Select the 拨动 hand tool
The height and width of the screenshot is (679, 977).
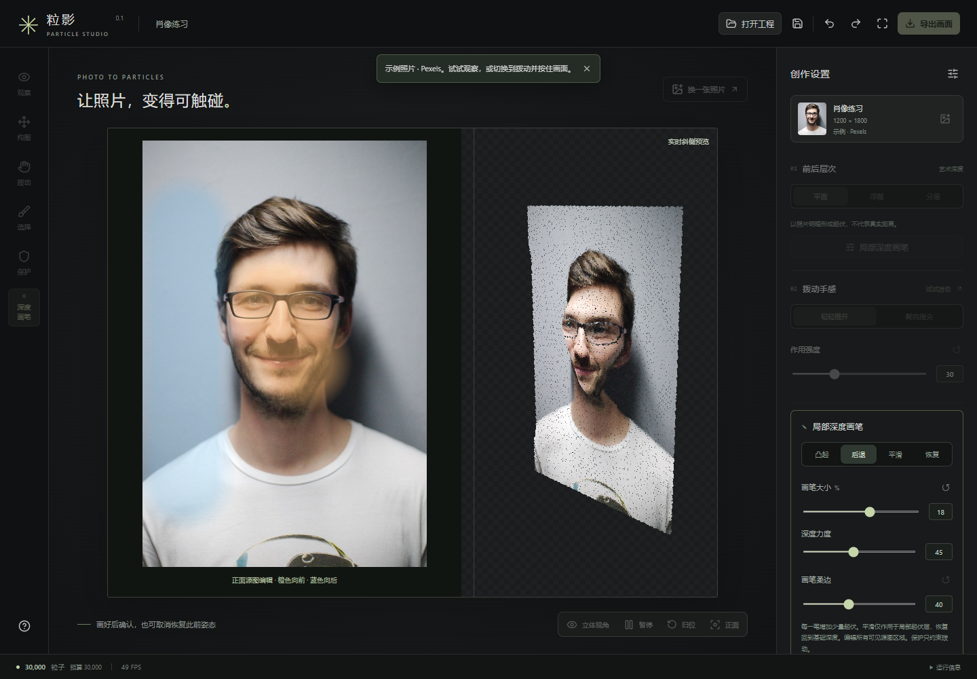(x=24, y=173)
